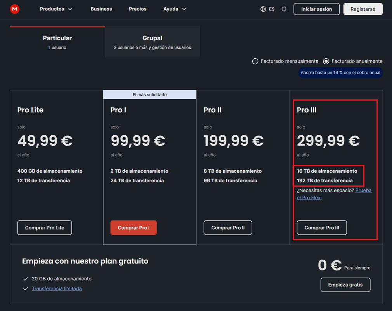The image size is (392, 311).
Task: Click 8 TB de almacenamiento text
Action: [x=232, y=171]
